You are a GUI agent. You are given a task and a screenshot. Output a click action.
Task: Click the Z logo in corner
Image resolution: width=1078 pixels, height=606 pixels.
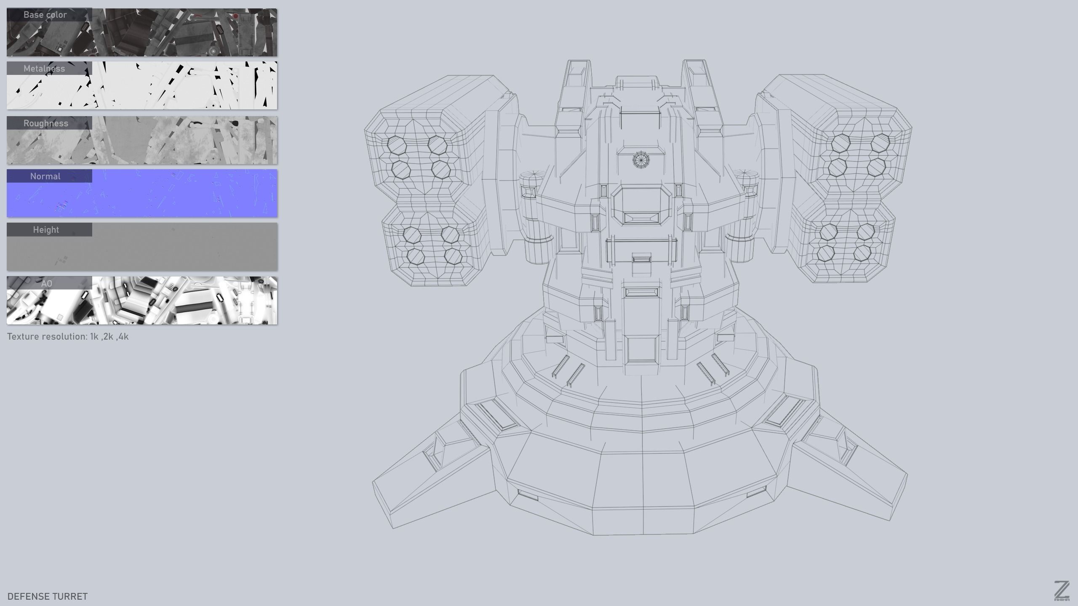click(x=1062, y=591)
